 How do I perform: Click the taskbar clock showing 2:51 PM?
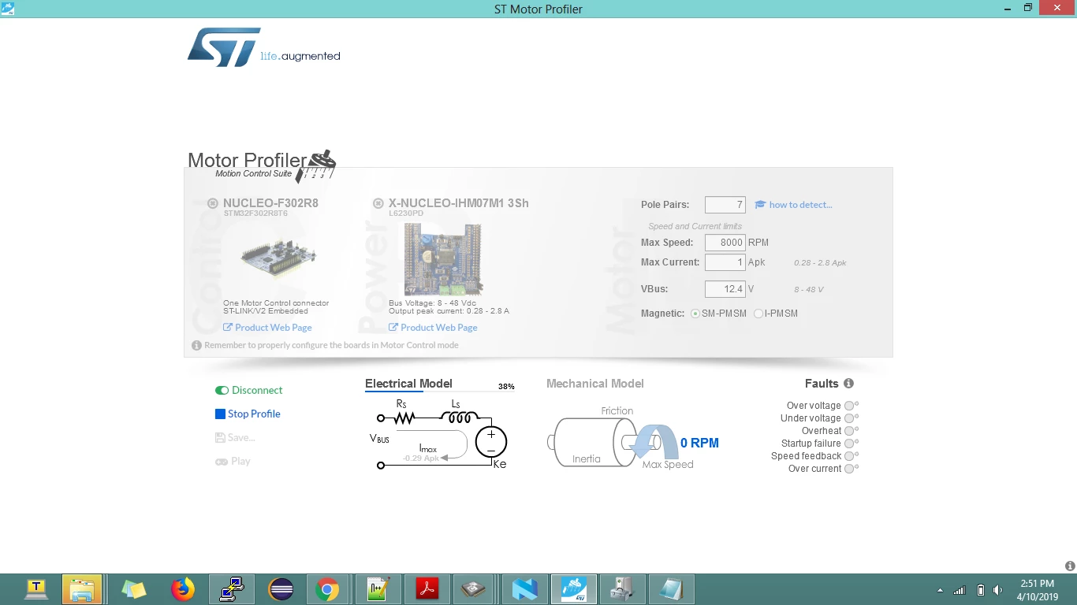point(1036,590)
